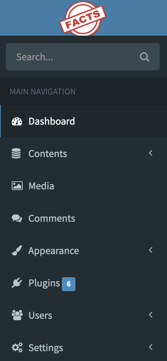Screen dimensions: 167x361
Task: Click the Dashboard speedometer icon
Action: click(17, 121)
